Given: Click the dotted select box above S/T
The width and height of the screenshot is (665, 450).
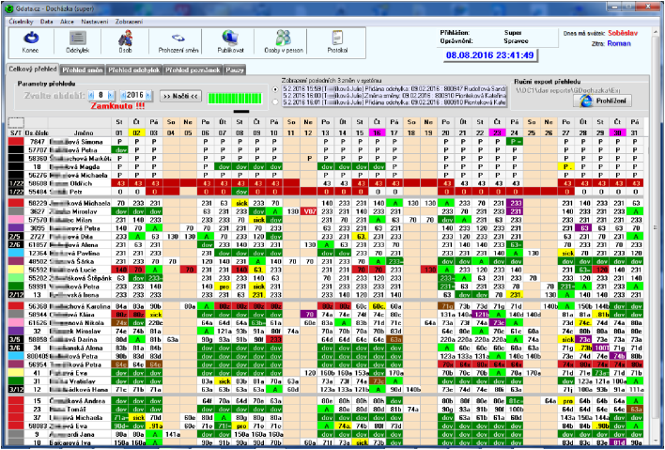Looking at the screenshot, I should point(16,123).
